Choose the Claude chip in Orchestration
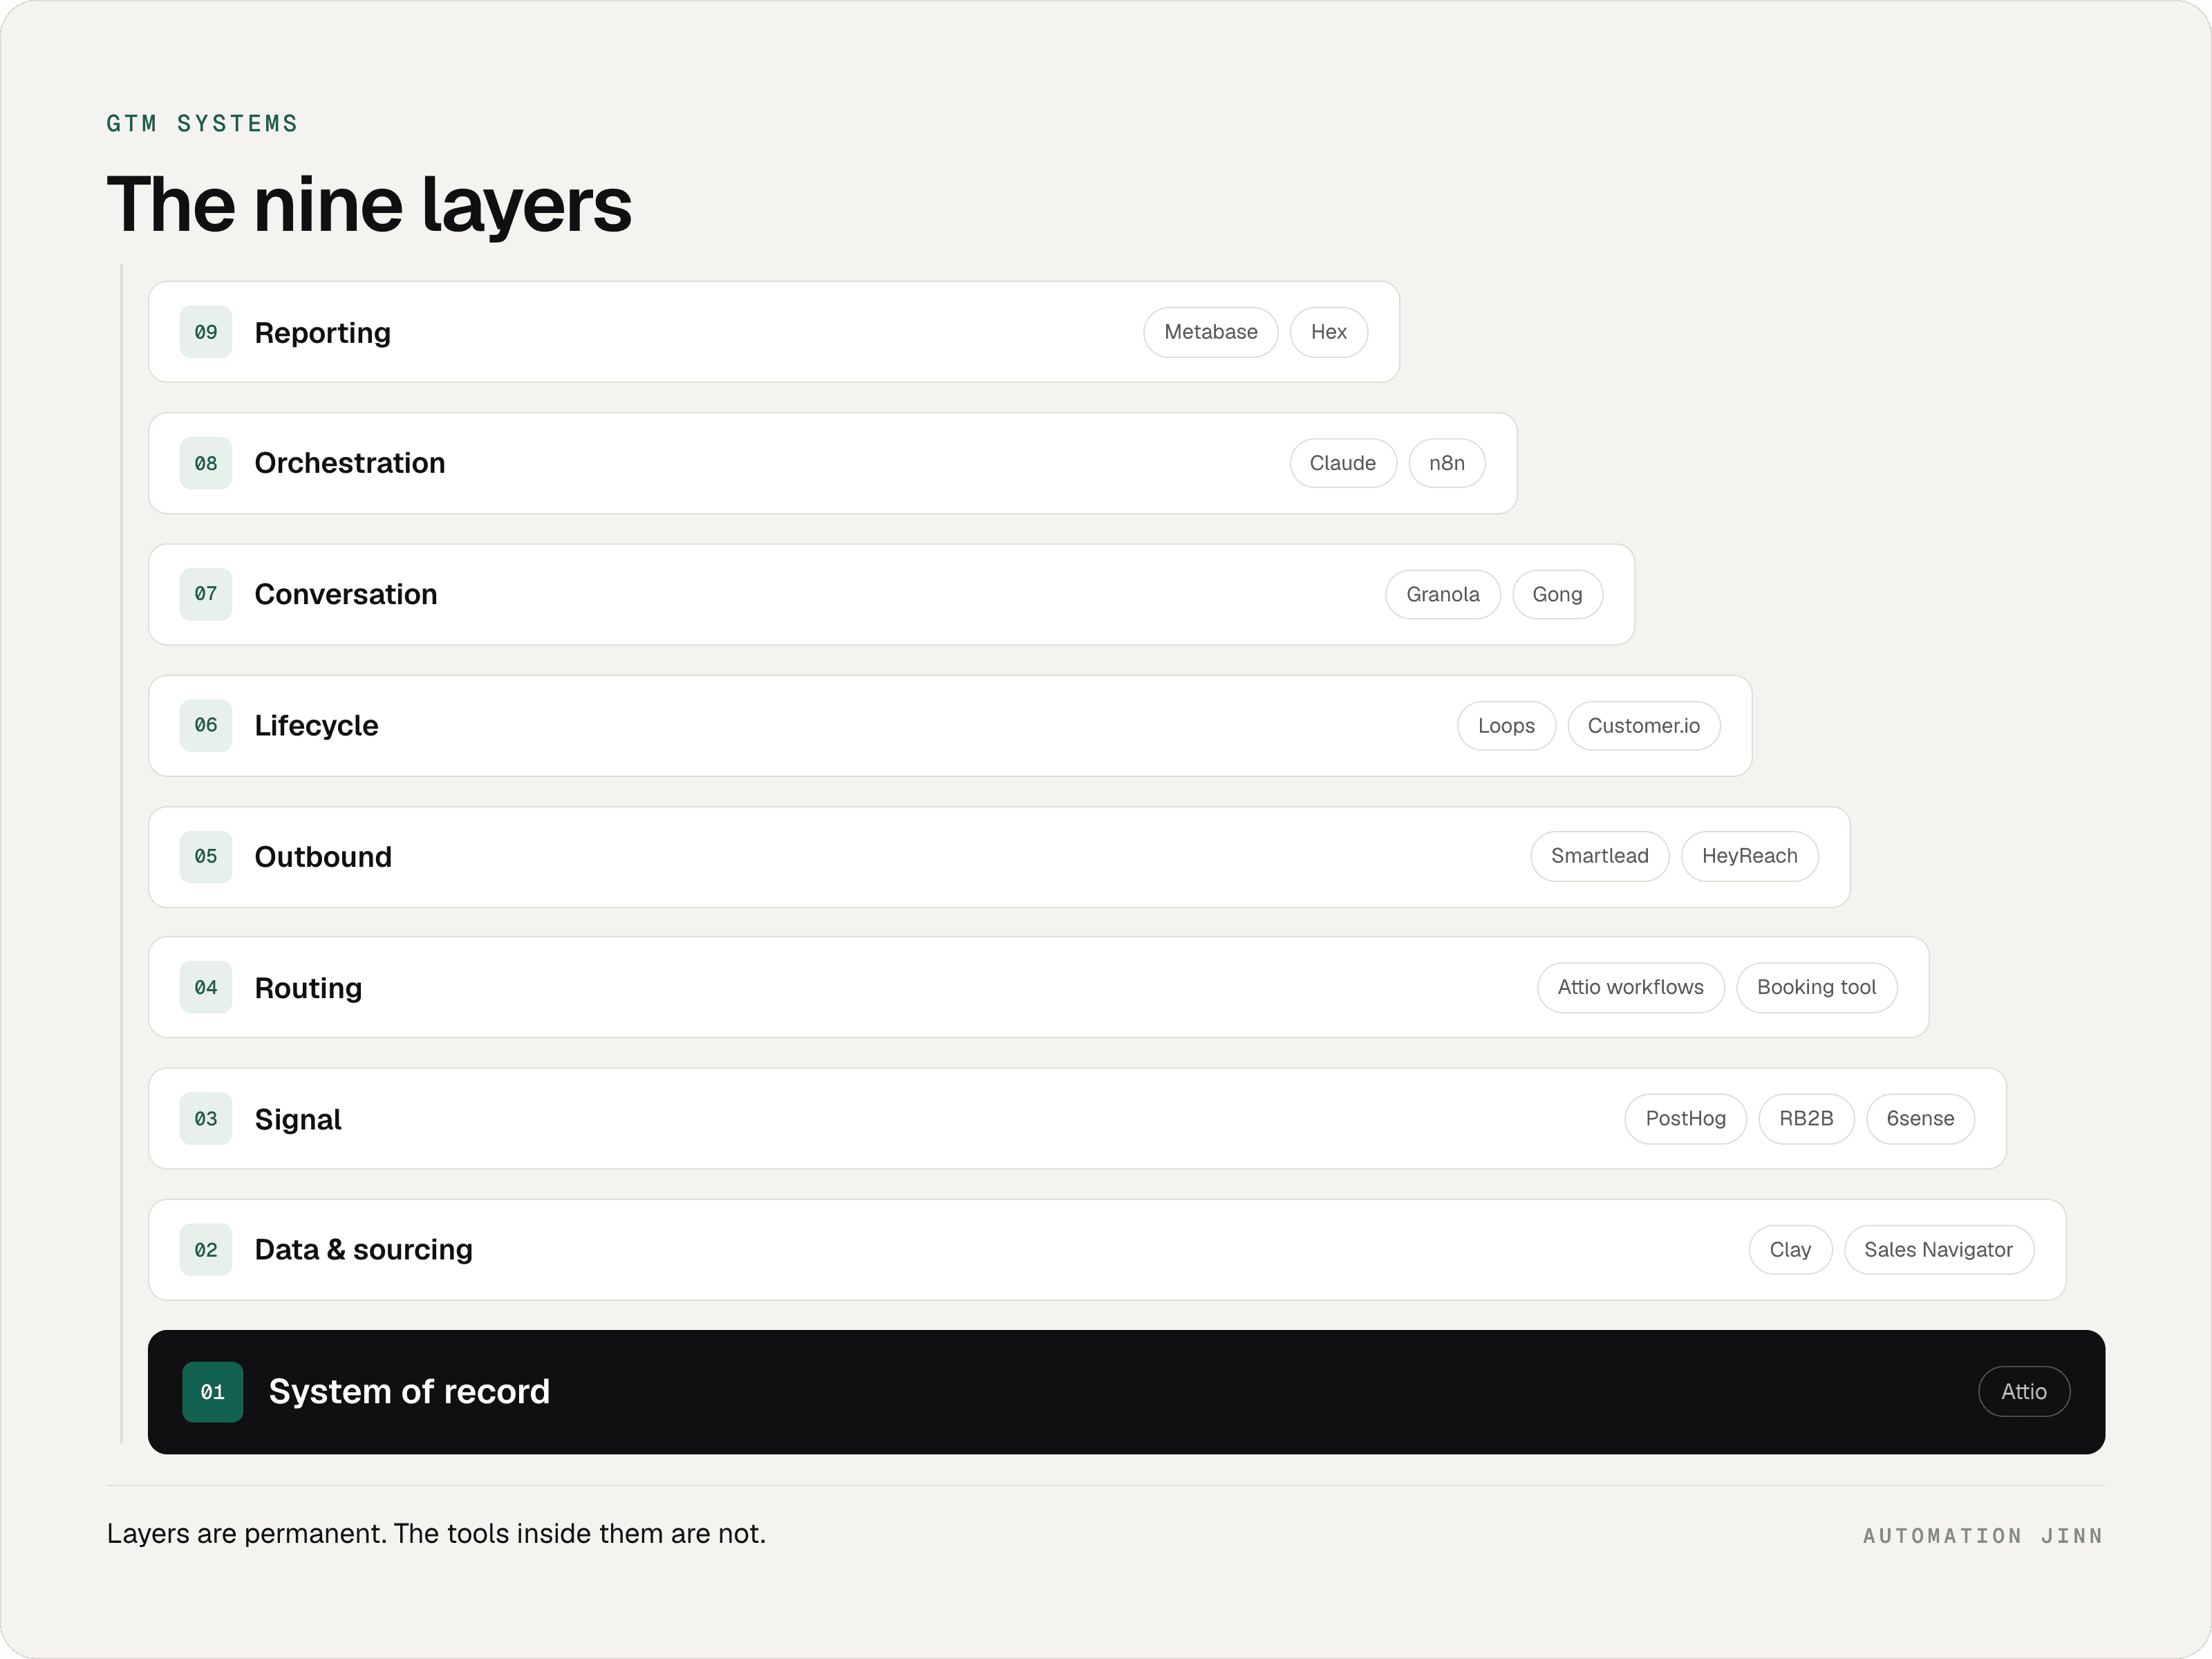The image size is (2212, 1659). (1343, 463)
